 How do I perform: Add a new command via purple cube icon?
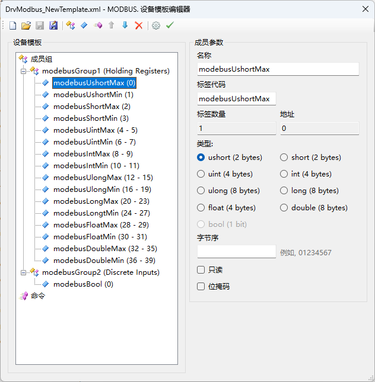(98, 25)
